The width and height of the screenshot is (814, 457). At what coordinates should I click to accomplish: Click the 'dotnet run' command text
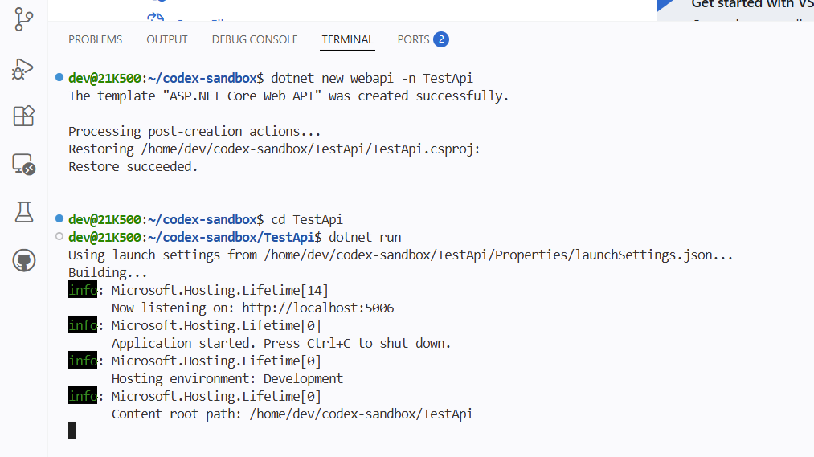coord(365,238)
